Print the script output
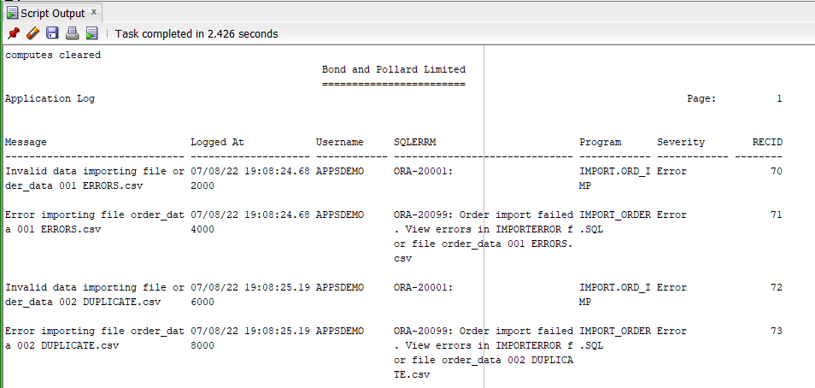Image resolution: width=815 pixels, height=388 pixels. point(72,33)
